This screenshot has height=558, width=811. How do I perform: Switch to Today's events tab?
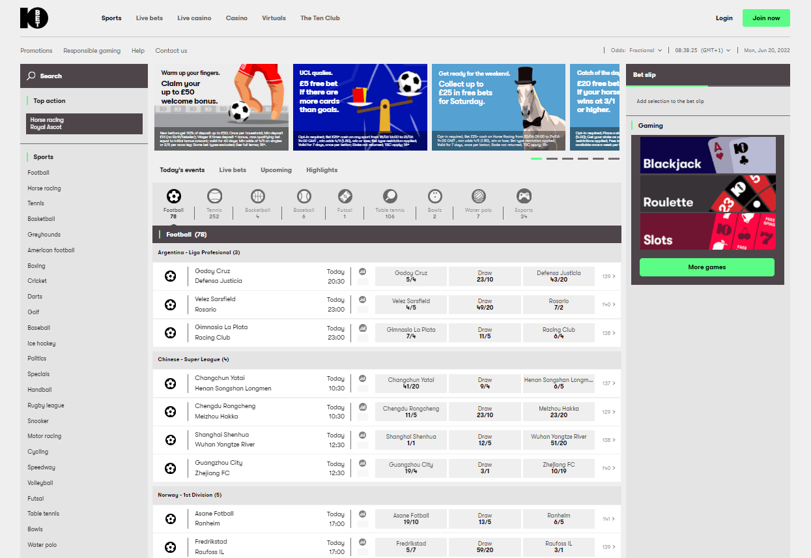182,170
